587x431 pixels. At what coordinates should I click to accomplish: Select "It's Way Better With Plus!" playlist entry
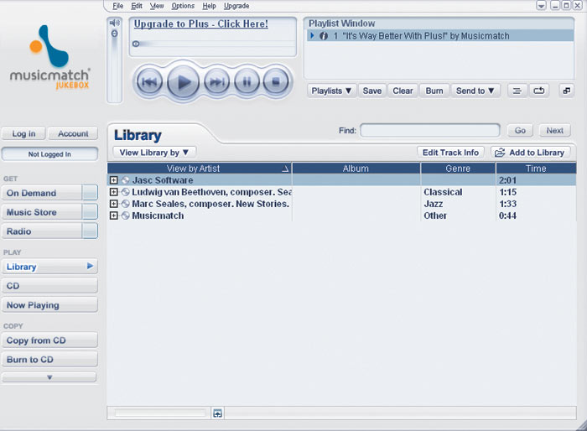click(440, 36)
